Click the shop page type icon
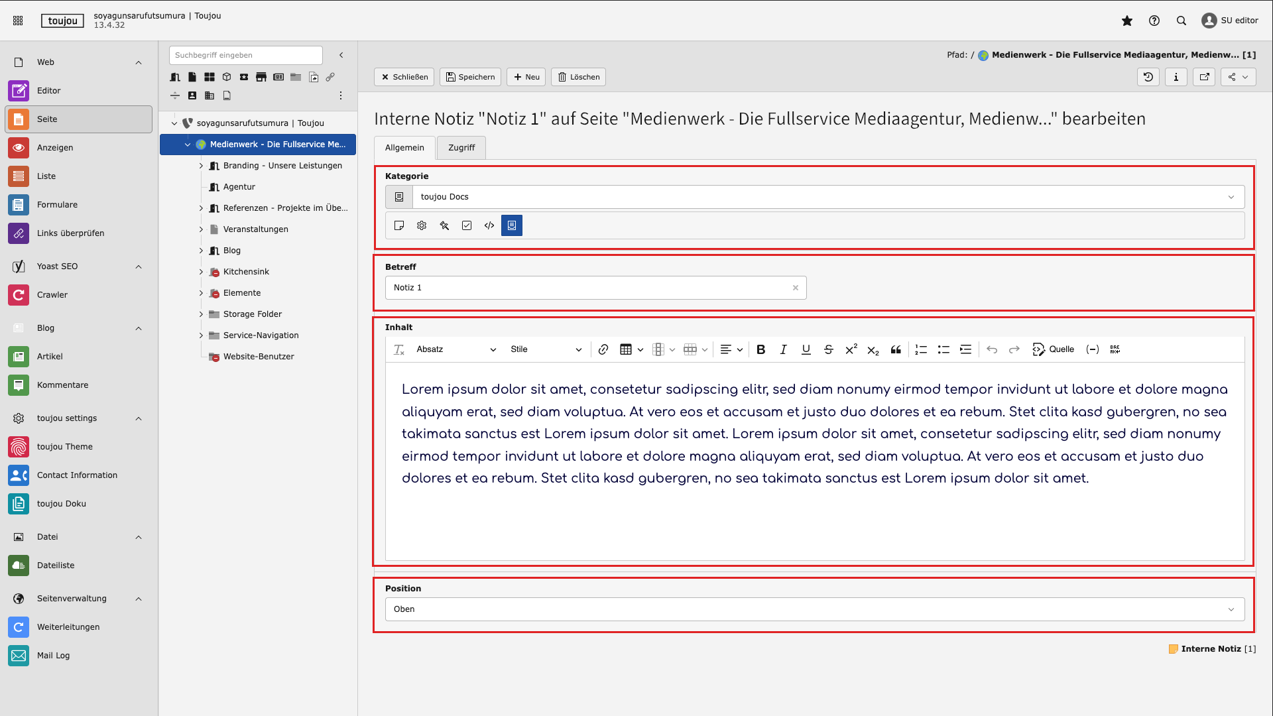This screenshot has height=716, width=1273. coord(261,77)
